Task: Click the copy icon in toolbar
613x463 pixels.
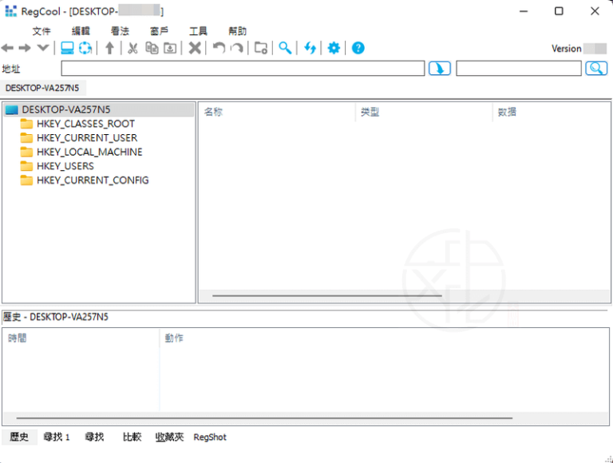Action: pyautogui.click(x=152, y=49)
